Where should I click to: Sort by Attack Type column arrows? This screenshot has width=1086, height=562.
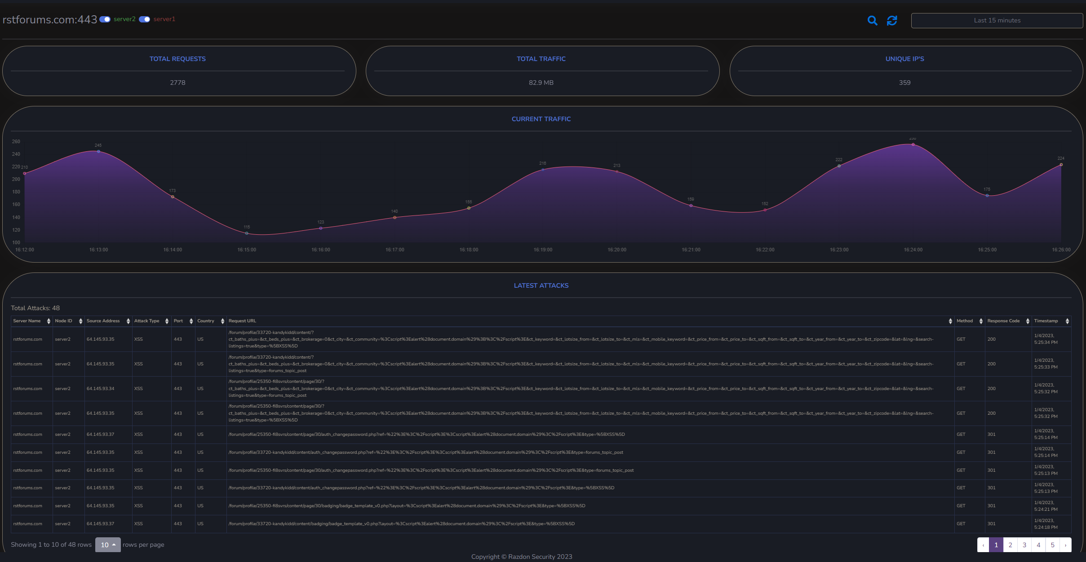tap(167, 321)
